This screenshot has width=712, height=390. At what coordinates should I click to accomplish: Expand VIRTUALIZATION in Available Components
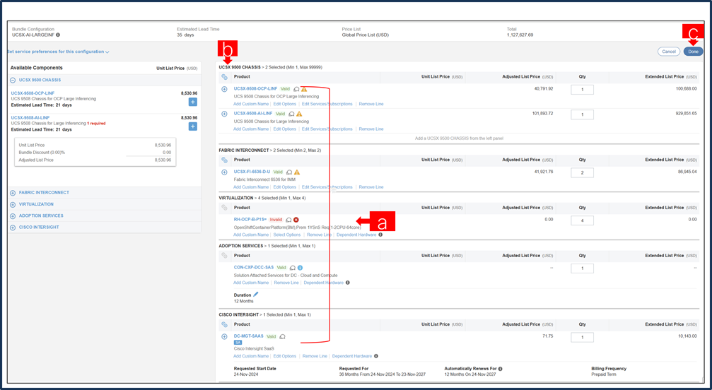point(13,204)
